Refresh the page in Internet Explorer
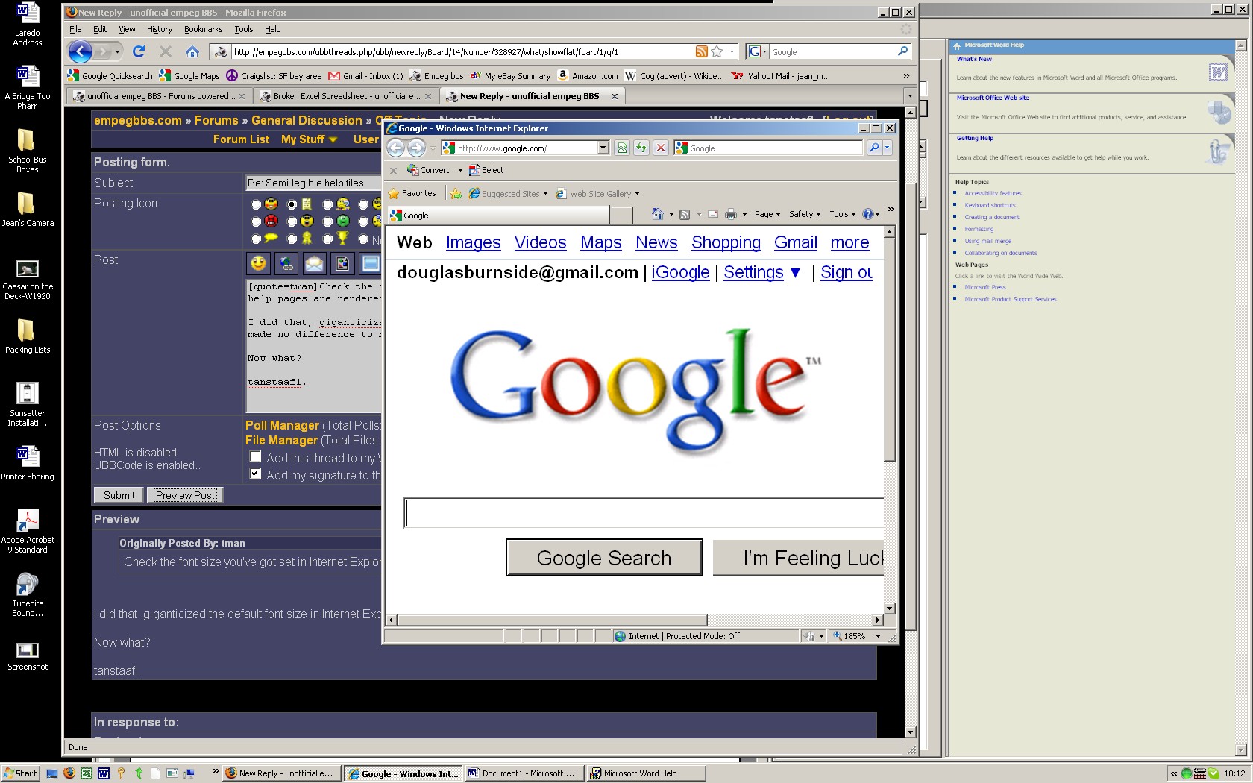This screenshot has width=1253, height=783. click(641, 148)
